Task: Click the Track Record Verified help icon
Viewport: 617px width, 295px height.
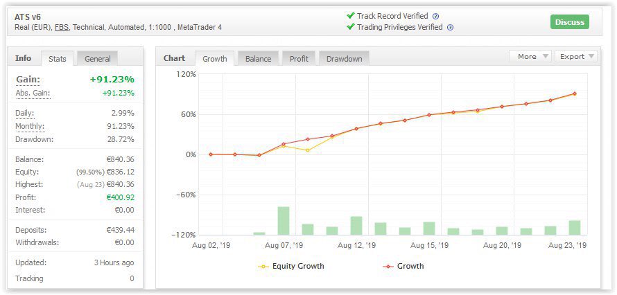Action: (435, 17)
